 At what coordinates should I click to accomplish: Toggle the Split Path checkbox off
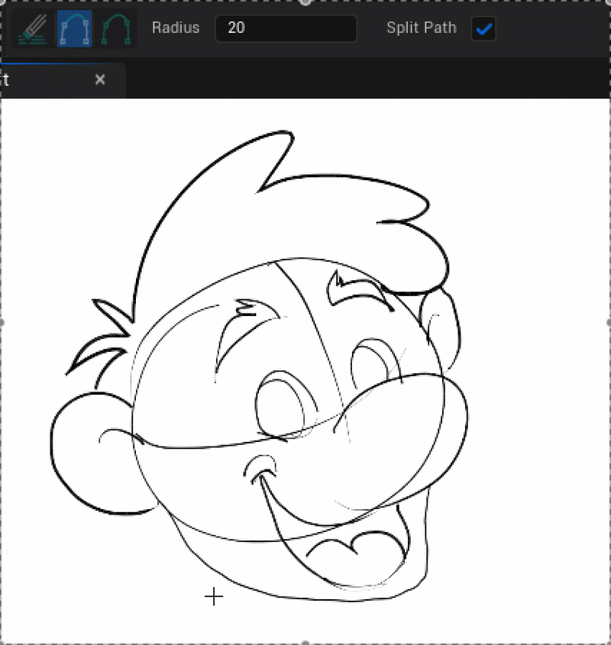[483, 27]
